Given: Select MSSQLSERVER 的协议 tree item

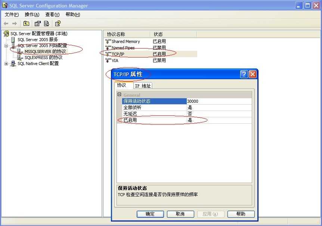Looking at the screenshot, I should click(45, 52).
